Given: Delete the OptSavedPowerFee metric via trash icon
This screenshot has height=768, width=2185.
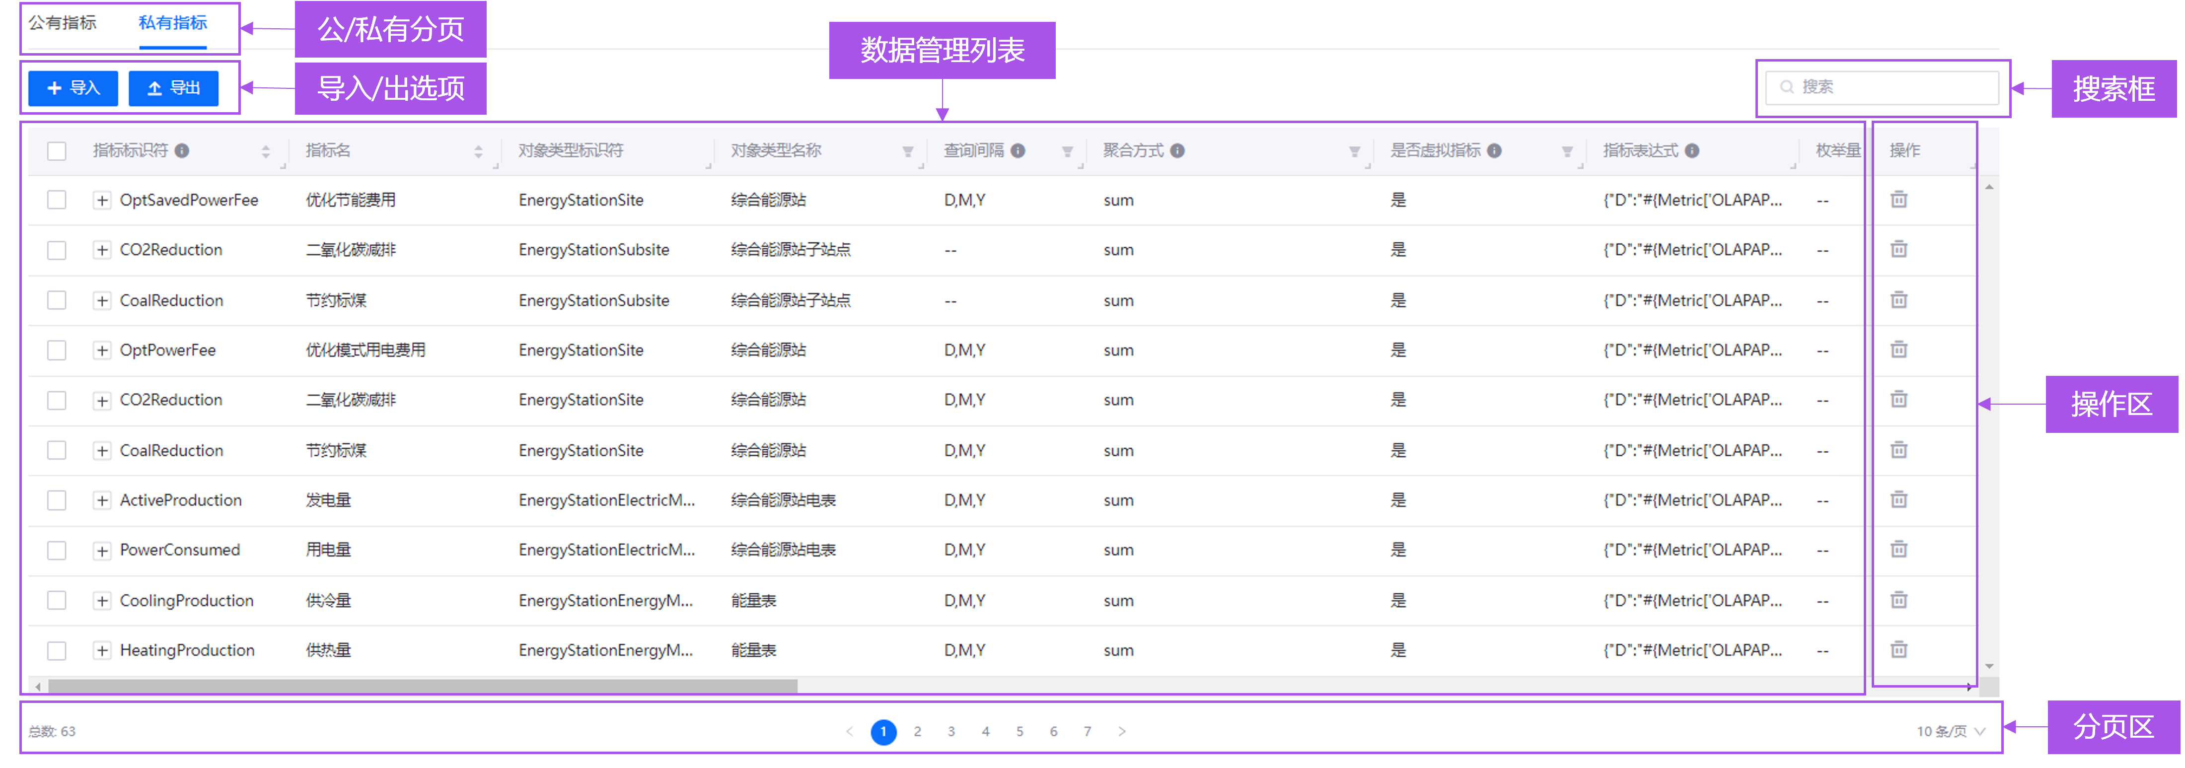Looking at the screenshot, I should click(1898, 200).
